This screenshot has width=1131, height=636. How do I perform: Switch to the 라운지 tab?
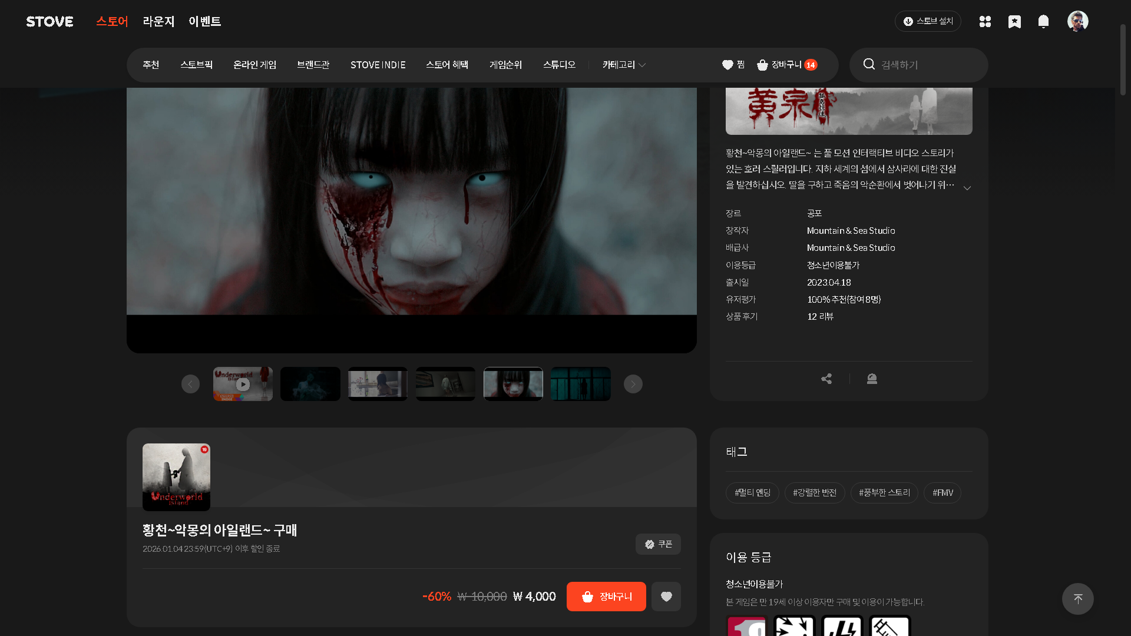tap(158, 22)
